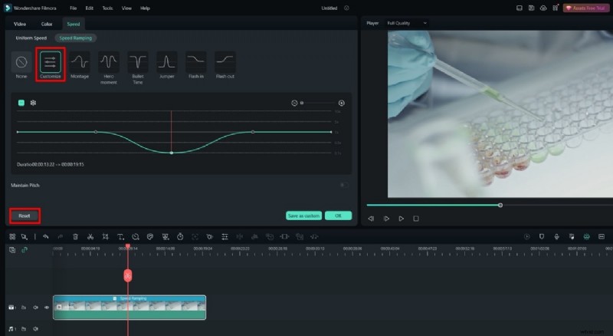Image resolution: width=613 pixels, height=336 pixels.
Task: Pick the Flash in speed preset
Action: [196, 63]
